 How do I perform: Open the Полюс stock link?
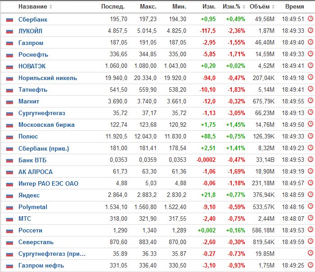coord(28,137)
